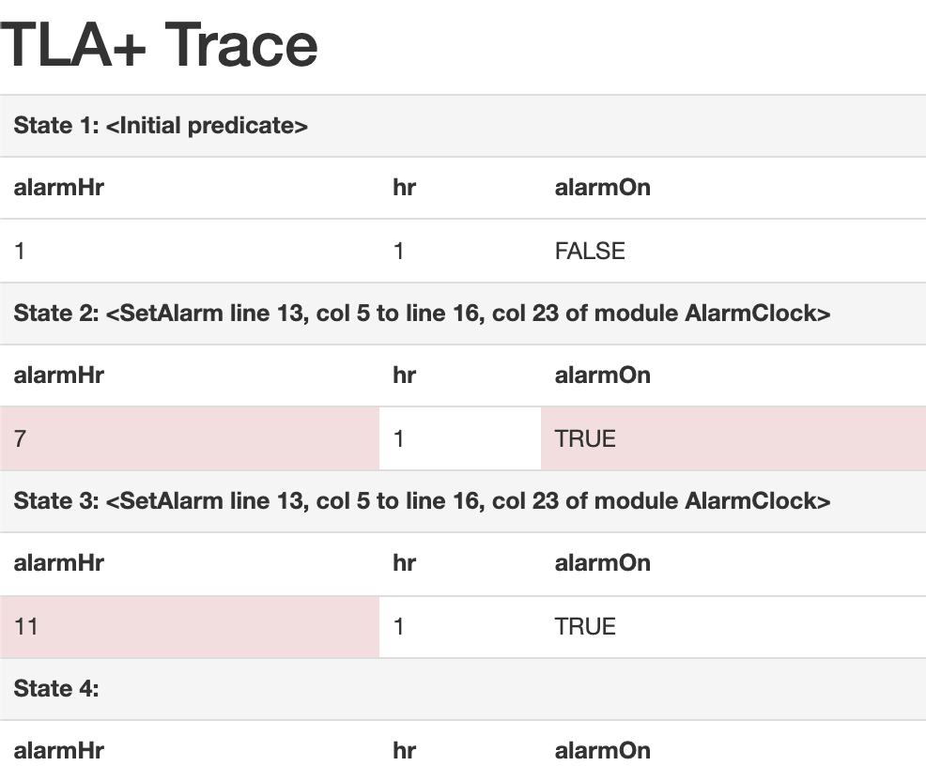
Task: Click alarmHr column header in State 2
Action: coord(59,375)
